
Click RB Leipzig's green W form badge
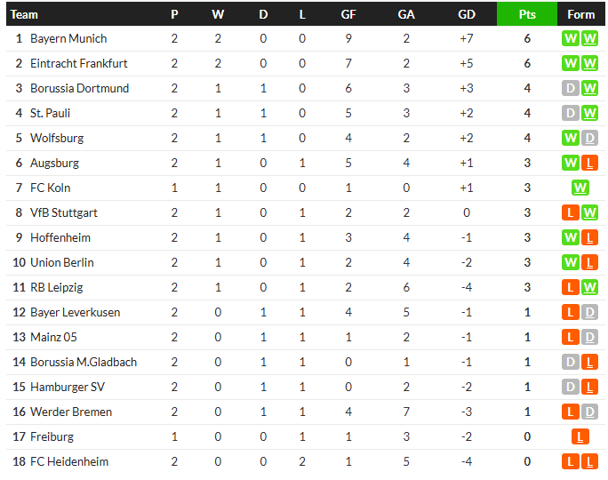pyautogui.click(x=589, y=287)
